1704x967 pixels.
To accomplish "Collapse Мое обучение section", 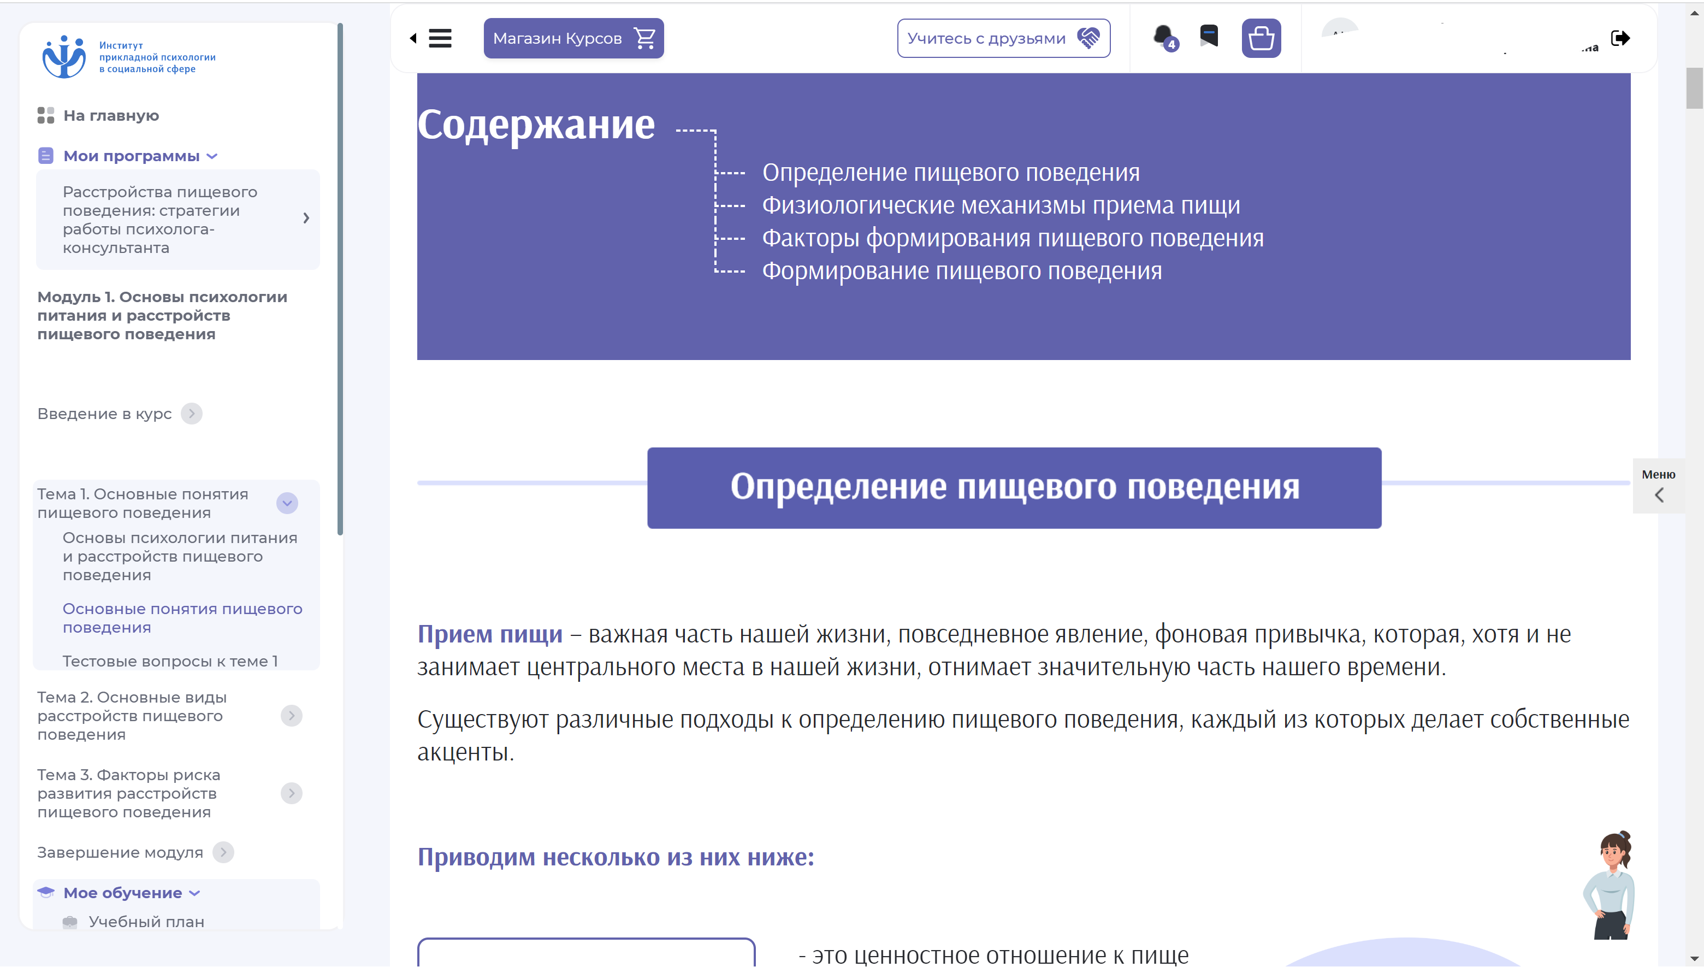I will pyautogui.click(x=194, y=893).
